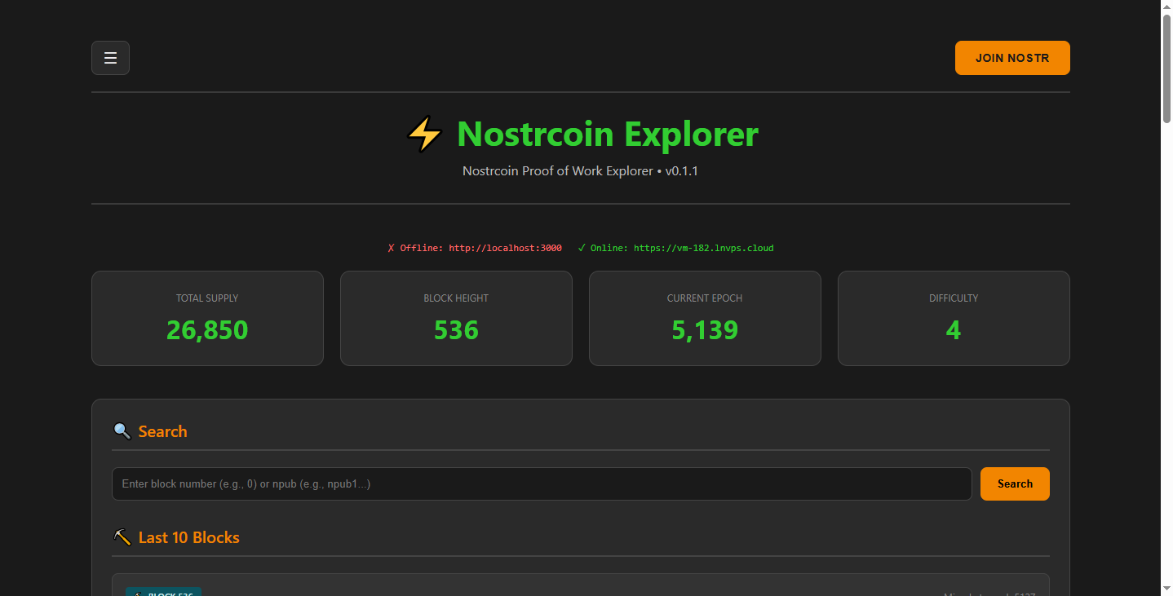Click the Block 536 badge
The image size is (1173, 596).
click(163, 591)
